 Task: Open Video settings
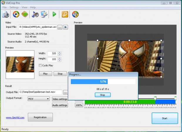click(60, 99)
